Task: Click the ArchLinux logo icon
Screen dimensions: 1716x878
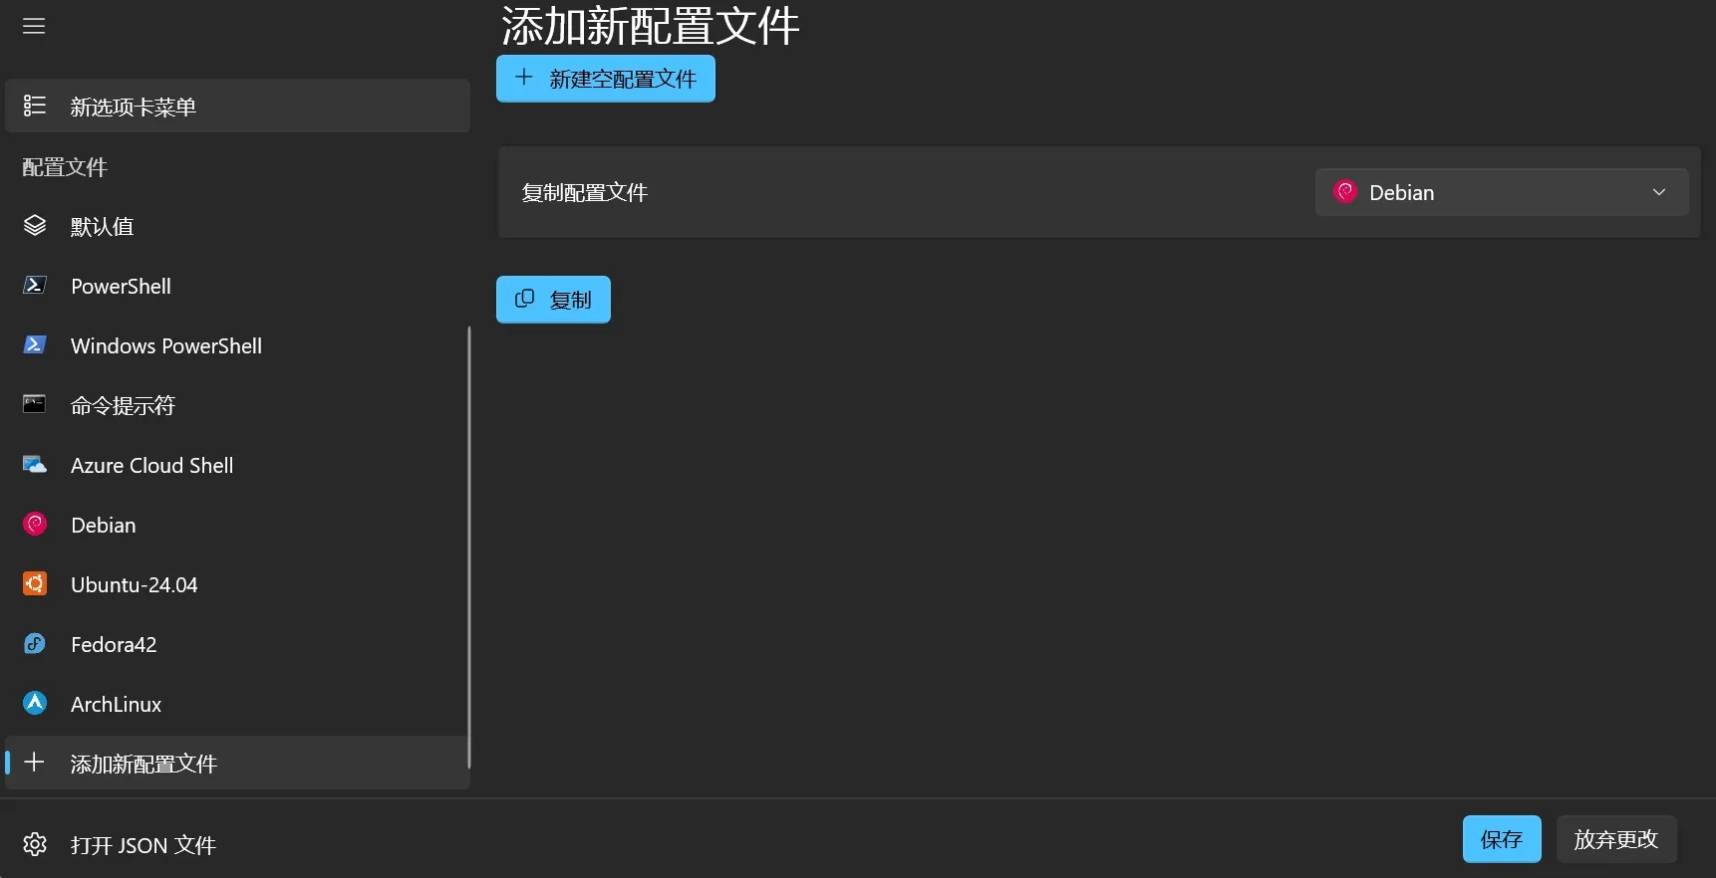Action: point(35,704)
